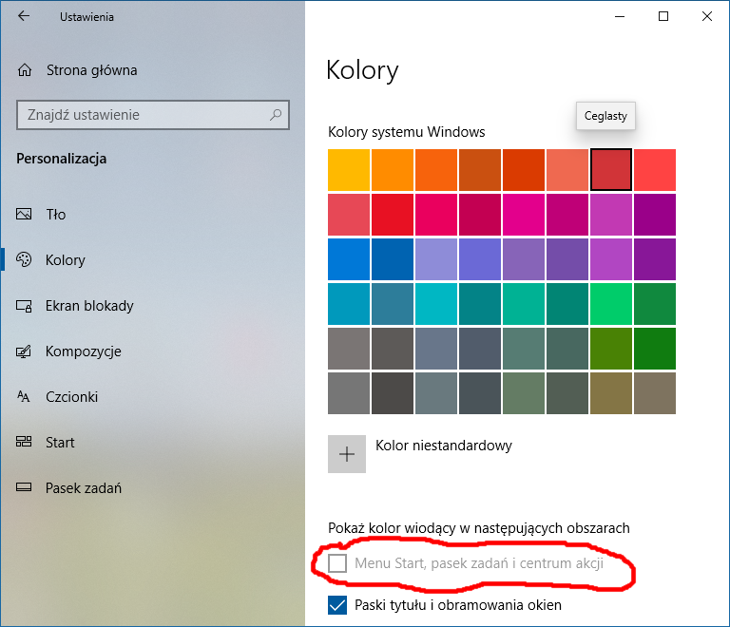The width and height of the screenshot is (730, 627).
Task: Pick the bright orange swatch second in first row
Action: tap(393, 170)
